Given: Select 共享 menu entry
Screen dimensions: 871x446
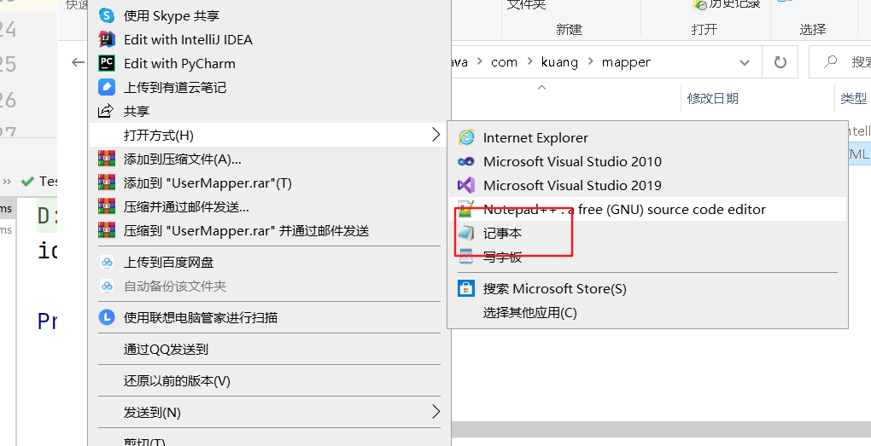Looking at the screenshot, I should point(269,111).
